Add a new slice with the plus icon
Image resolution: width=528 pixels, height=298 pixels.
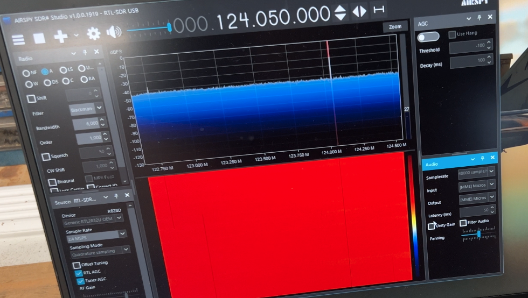tap(60, 37)
